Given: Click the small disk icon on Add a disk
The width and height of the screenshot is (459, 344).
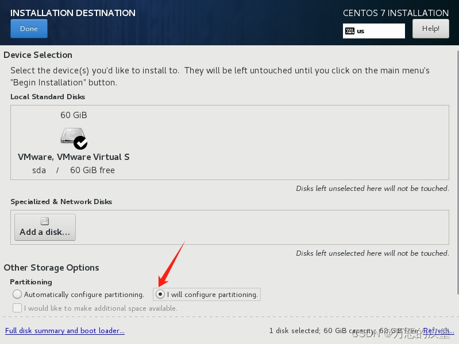Looking at the screenshot, I should (x=45, y=221).
